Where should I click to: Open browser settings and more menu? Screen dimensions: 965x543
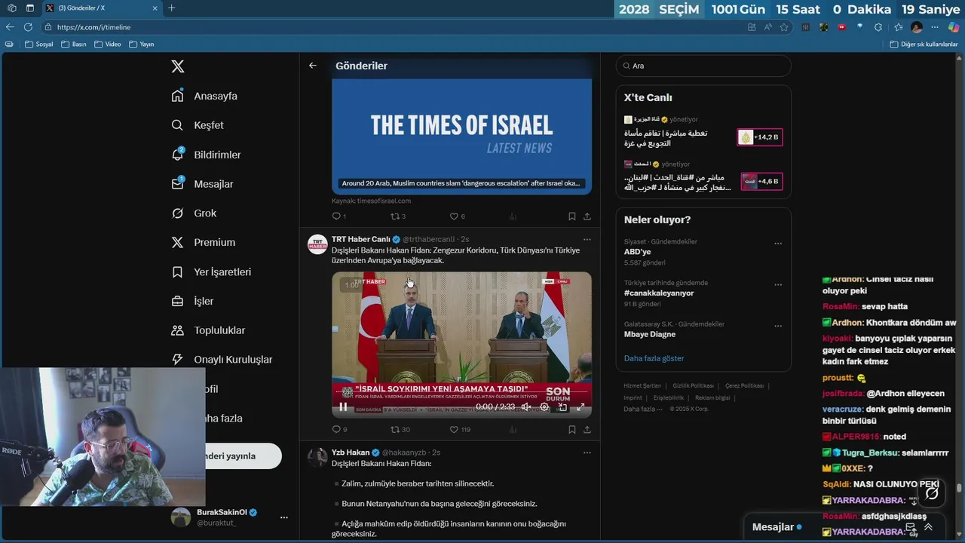point(936,27)
